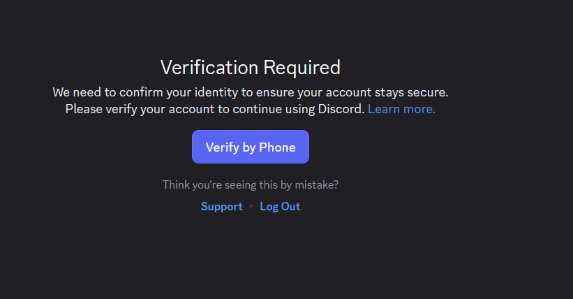Click the dot separator between Support and Log Out
Viewport: 573px width, 299px height.
pyautogui.click(x=251, y=206)
